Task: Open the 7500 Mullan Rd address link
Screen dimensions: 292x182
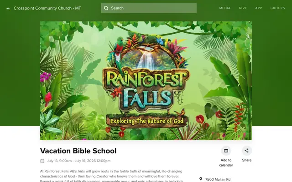Action: coord(218,179)
